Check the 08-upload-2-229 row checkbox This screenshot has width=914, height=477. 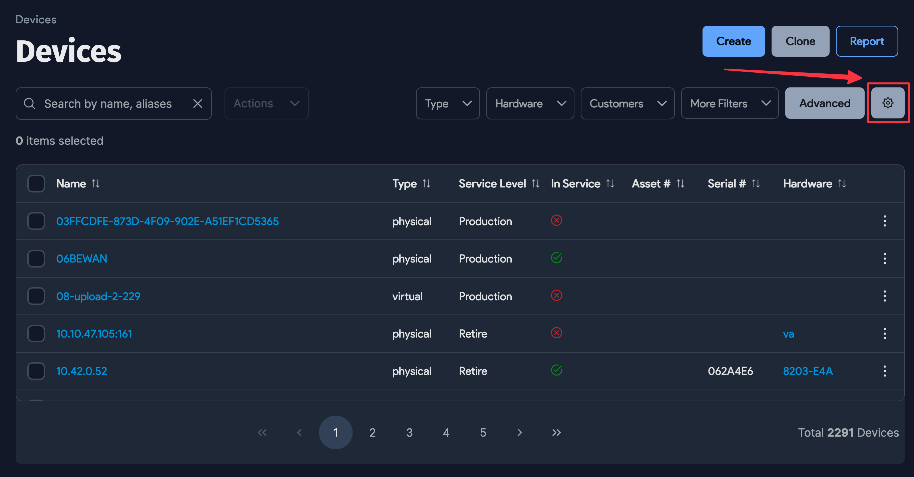pos(36,296)
